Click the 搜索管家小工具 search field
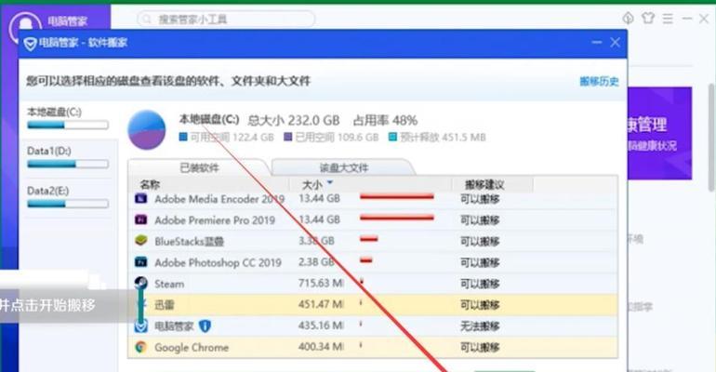This screenshot has height=372, width=716. [x=226, y=20]
